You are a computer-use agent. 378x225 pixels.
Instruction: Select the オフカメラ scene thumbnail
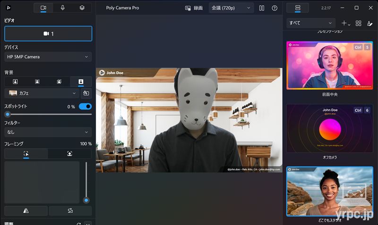tap(330, 128)
